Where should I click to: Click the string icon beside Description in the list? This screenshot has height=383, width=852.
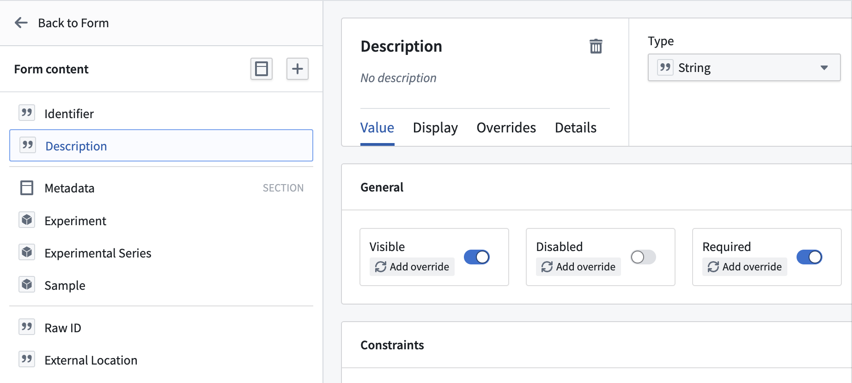click(x=28, y=145)
